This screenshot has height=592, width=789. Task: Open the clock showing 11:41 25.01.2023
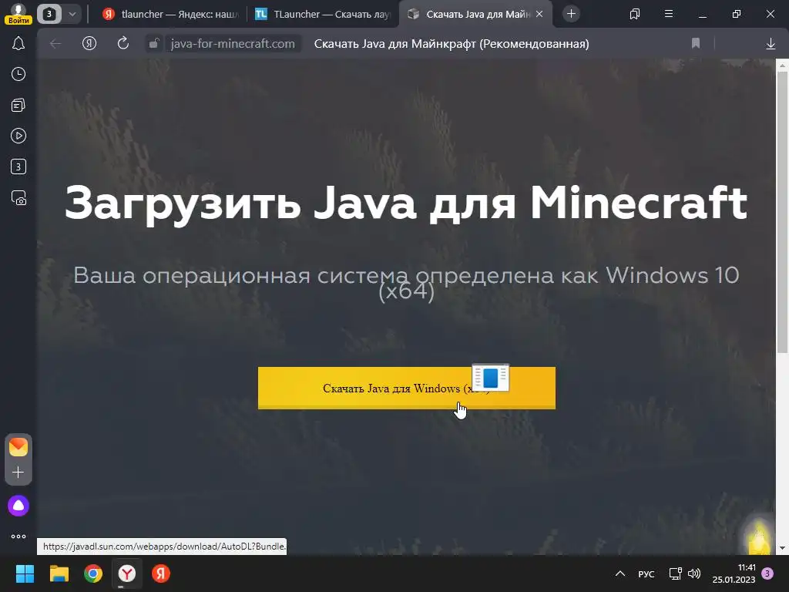point(734,573)
